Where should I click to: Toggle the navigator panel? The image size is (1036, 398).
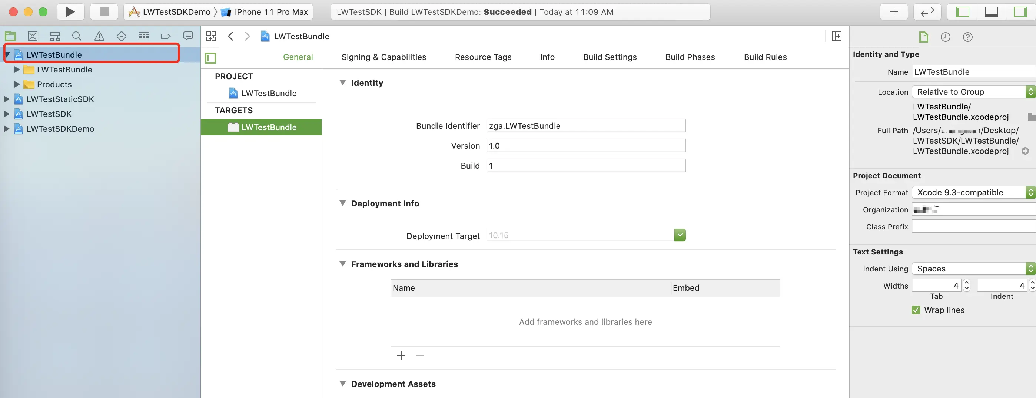962,11
